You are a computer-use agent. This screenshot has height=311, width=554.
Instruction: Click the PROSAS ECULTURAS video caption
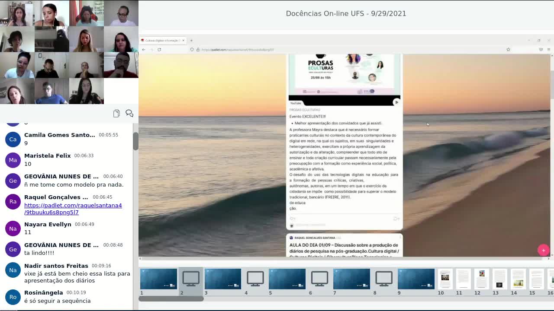(x=305, y=110)
